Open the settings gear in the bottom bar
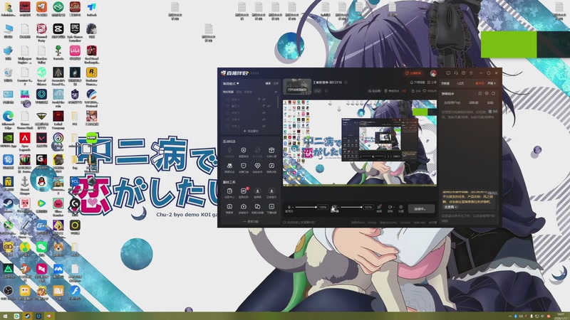 pos(401,208)
